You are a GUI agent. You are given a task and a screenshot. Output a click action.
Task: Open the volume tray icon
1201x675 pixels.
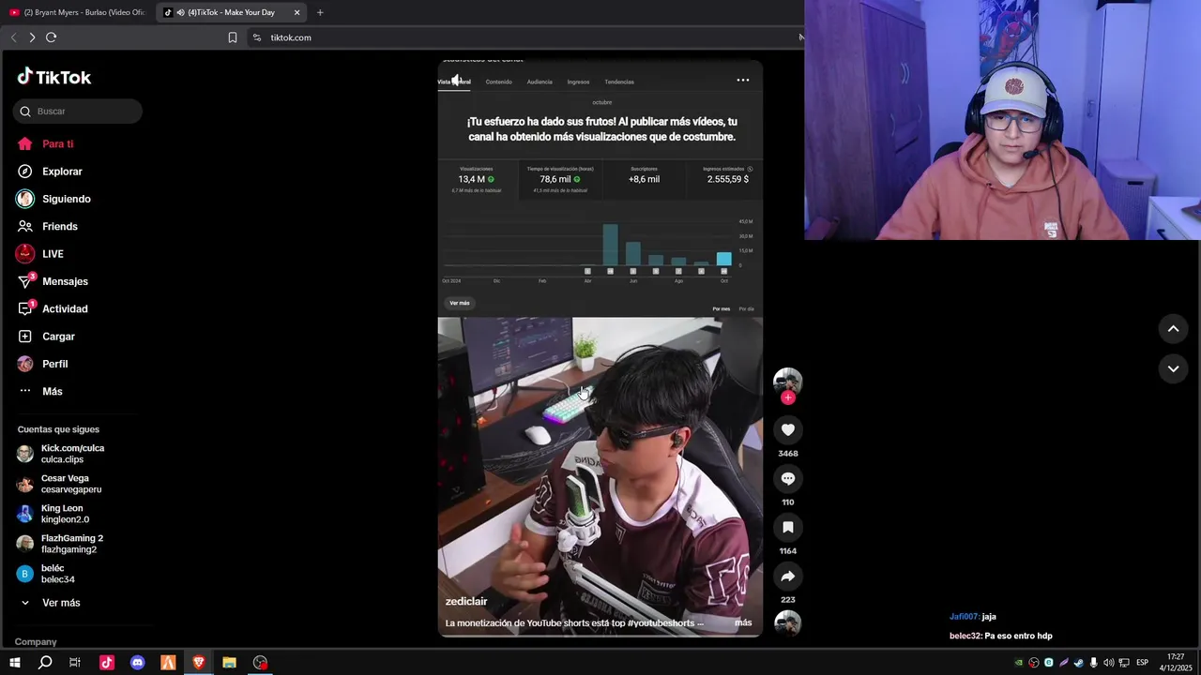[x=1109, y=663]
